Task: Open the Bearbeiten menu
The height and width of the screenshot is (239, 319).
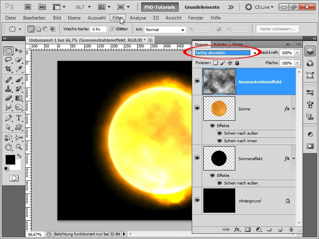Action: 34,18
